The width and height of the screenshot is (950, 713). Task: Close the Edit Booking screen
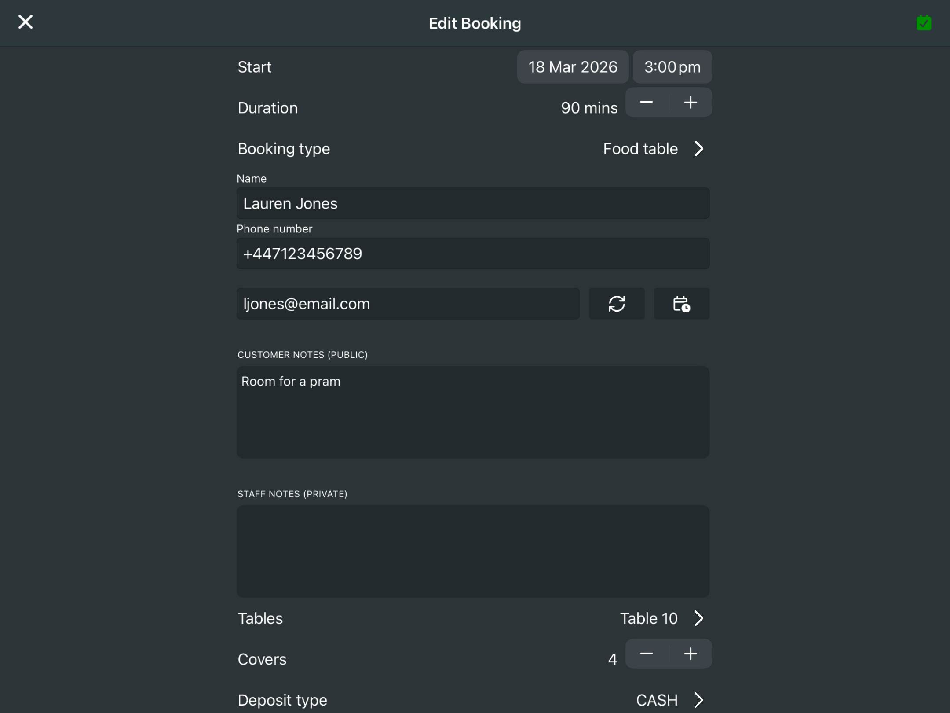click(x=26, y=22)
